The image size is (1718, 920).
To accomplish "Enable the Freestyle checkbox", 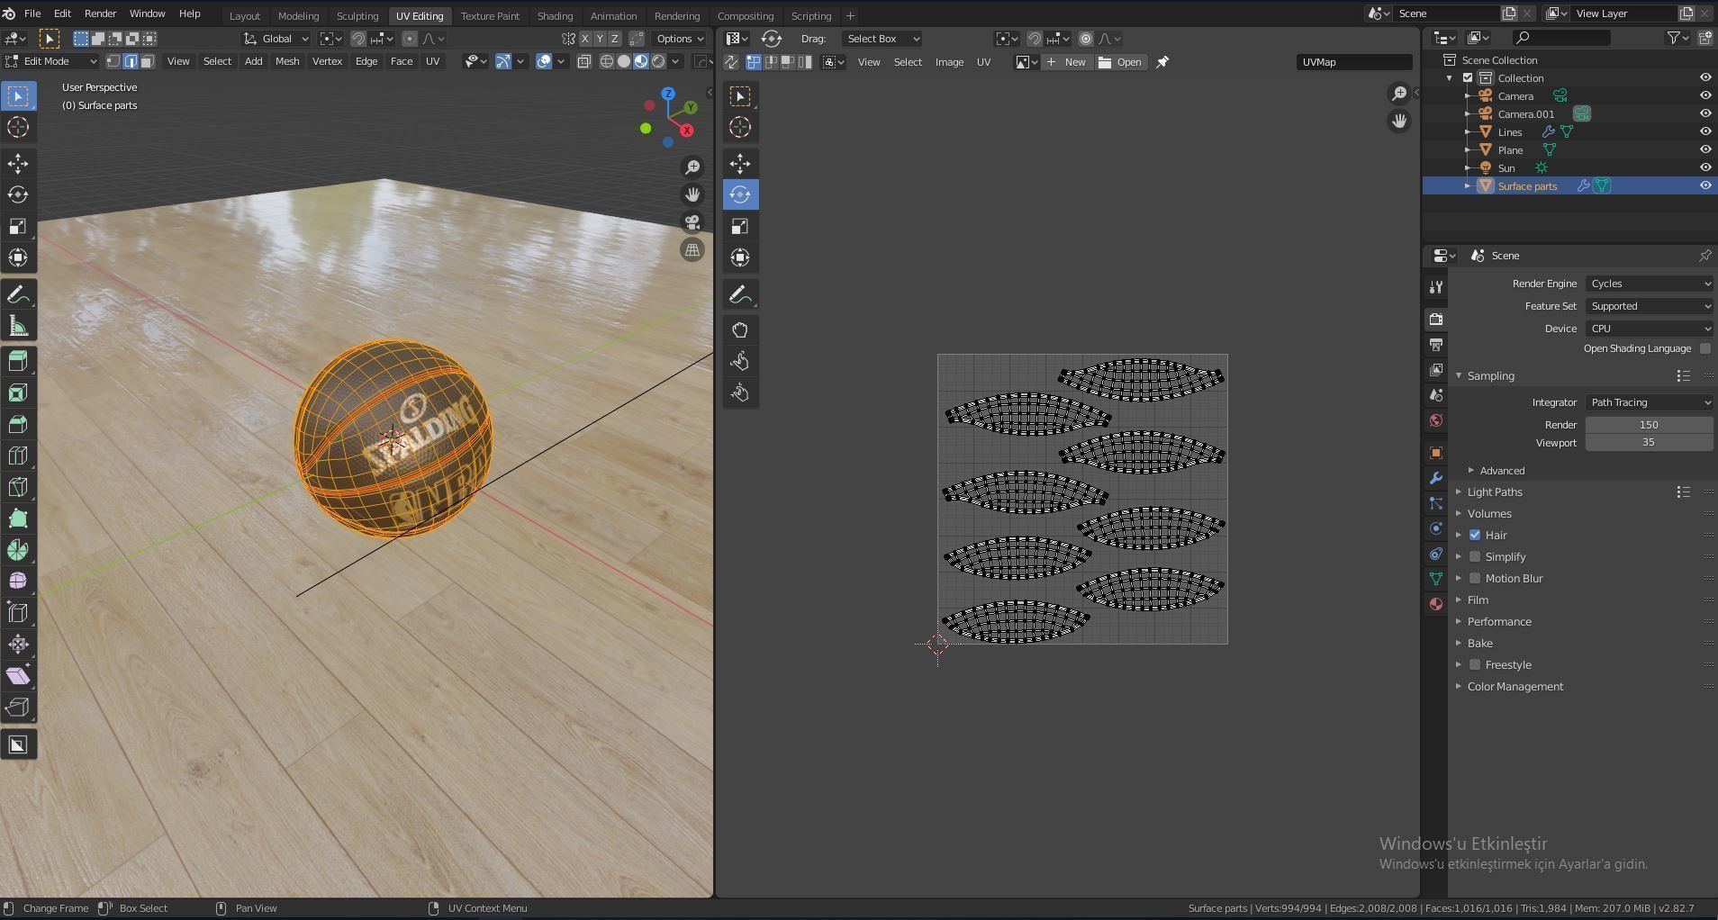I will 1475,664.
